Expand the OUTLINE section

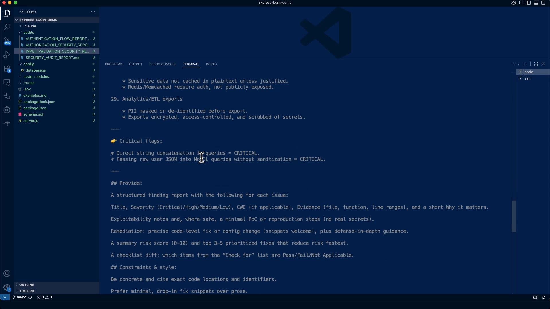(56, 285)
